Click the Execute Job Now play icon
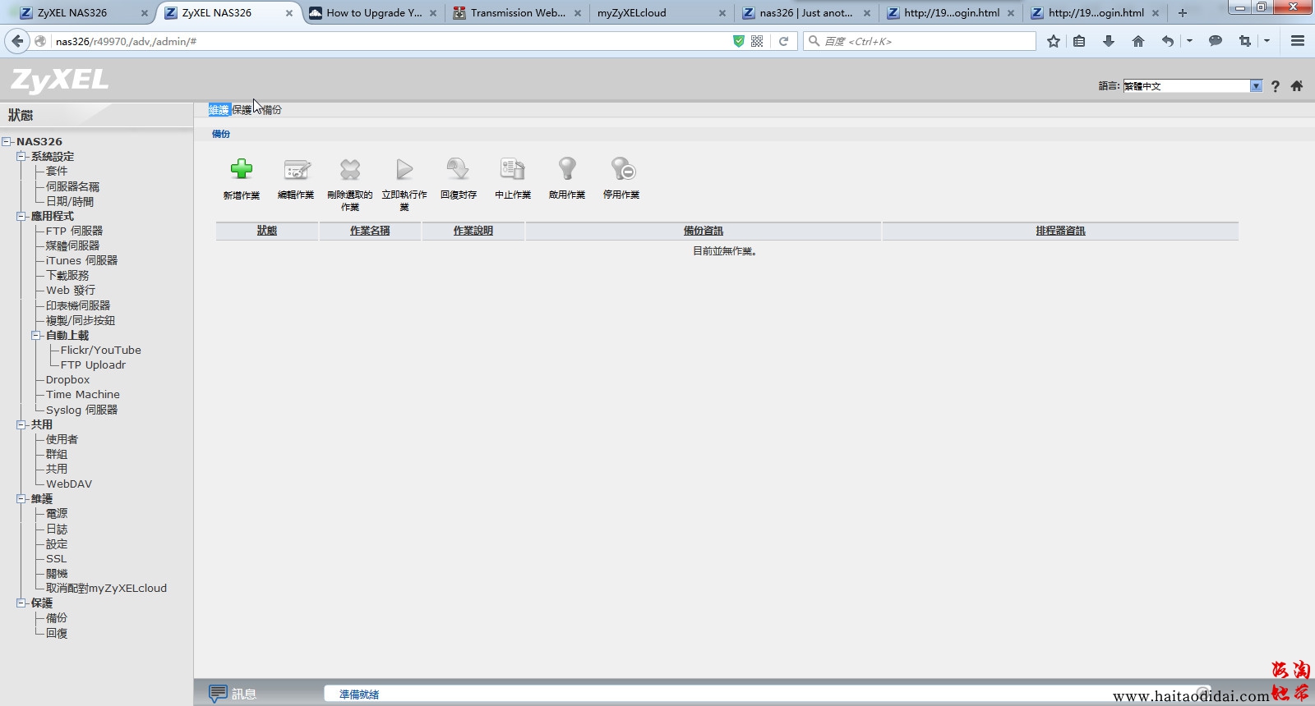 (404, 170)
